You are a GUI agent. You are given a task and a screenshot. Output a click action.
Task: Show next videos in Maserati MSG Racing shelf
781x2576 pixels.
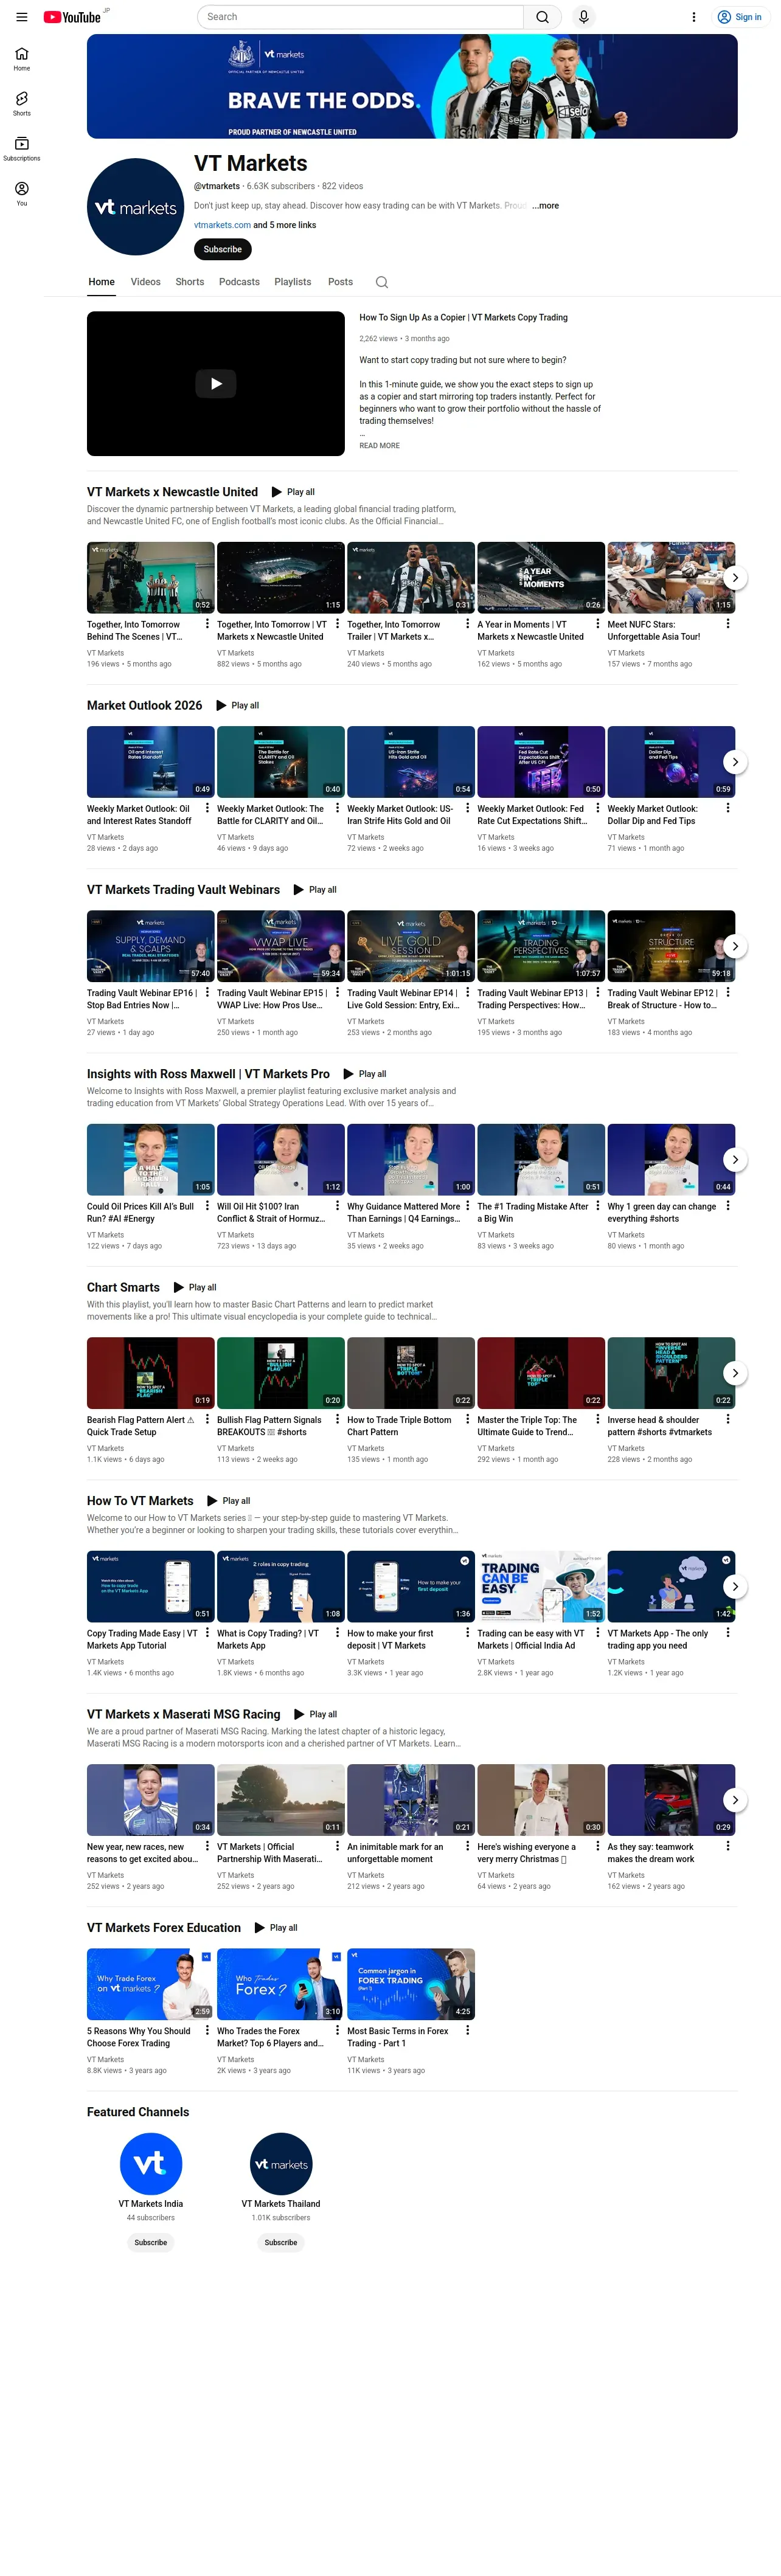tap(735, 1800)
